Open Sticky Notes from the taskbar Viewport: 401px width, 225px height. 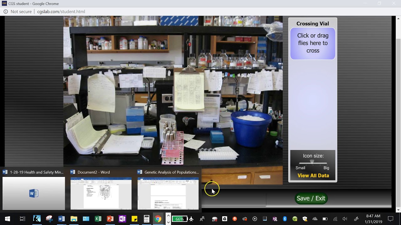[134, 219]
